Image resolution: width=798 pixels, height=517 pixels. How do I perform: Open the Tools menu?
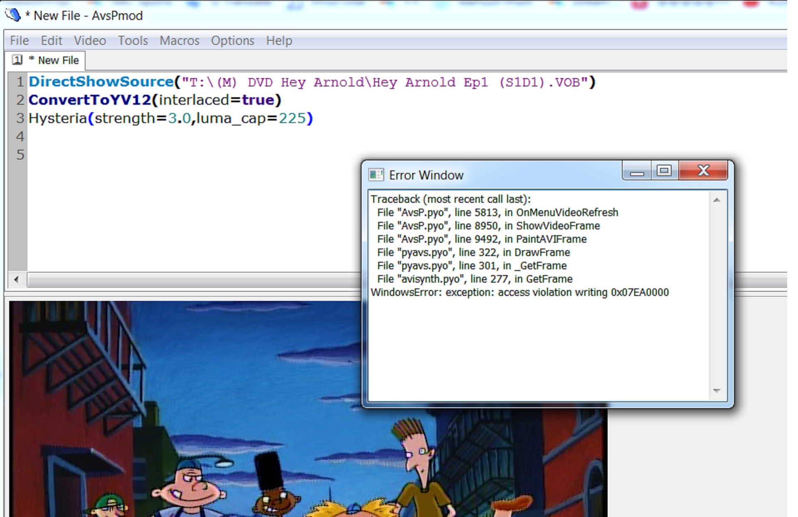[x=133, y=41]
